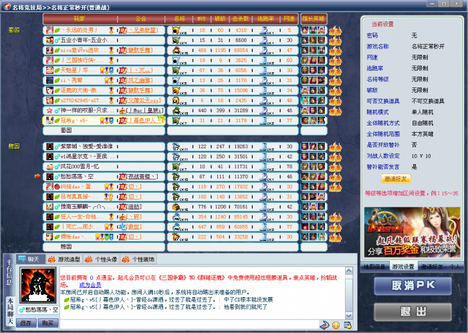Open the 个性头像 tab

tap(102, 259)
